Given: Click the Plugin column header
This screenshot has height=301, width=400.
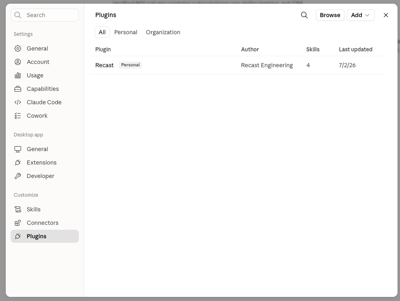Looking at the screenshot, I should [103, 49].
